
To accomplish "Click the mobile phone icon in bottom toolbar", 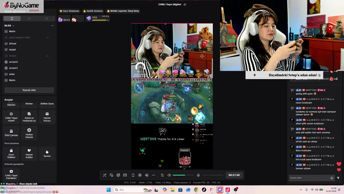I will tap(133, 175).
